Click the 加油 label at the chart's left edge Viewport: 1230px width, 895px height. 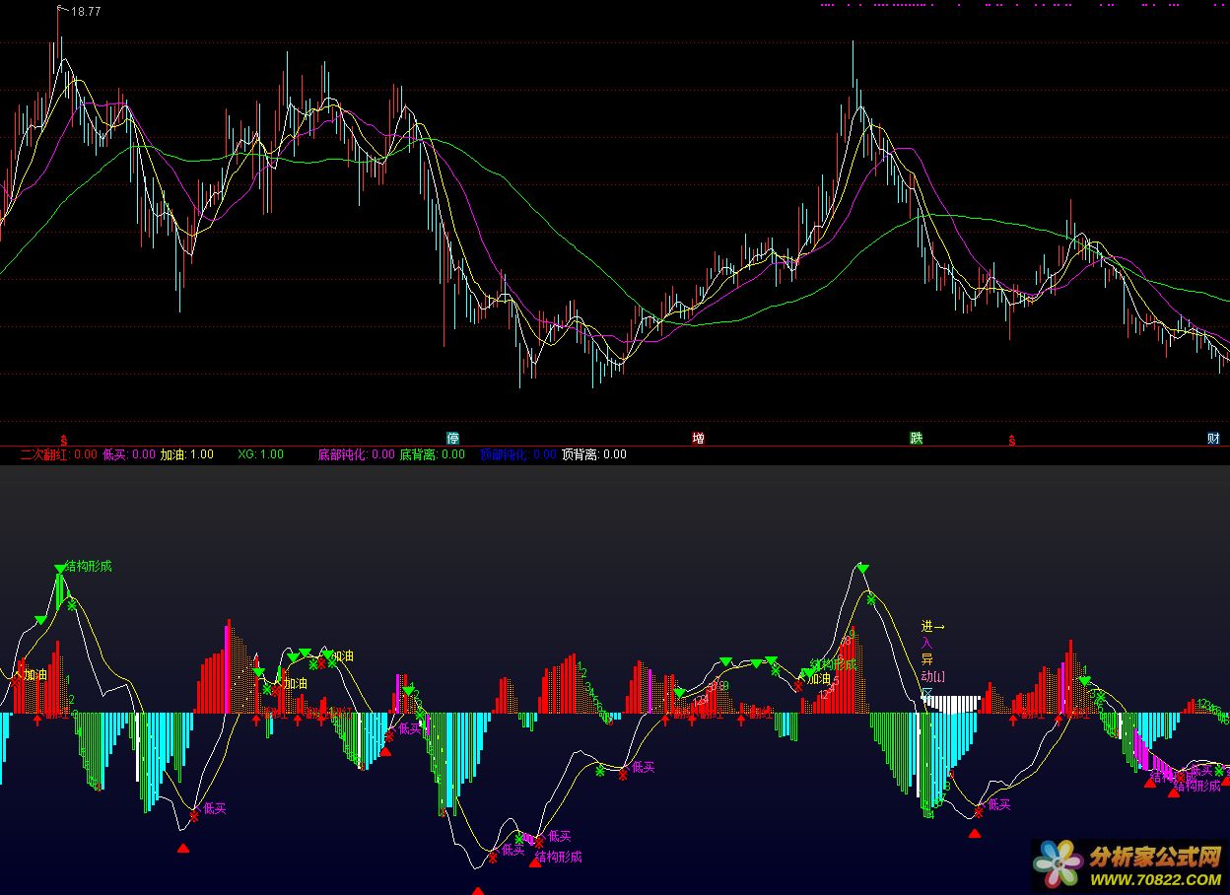click(35, 675)
